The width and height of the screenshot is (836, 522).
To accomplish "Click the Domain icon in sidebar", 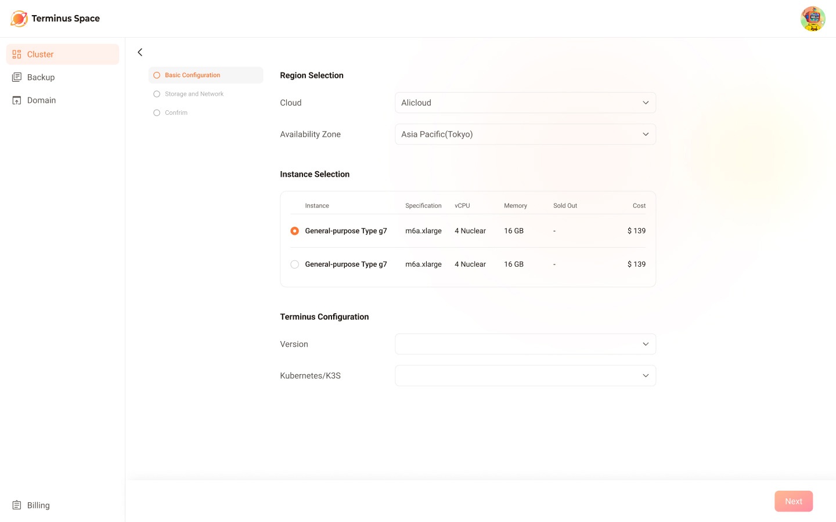I will [x=17, y=100].
